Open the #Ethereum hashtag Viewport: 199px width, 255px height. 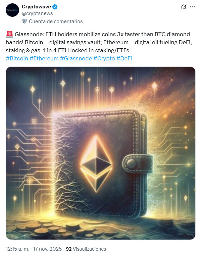(x=44, y=58)
